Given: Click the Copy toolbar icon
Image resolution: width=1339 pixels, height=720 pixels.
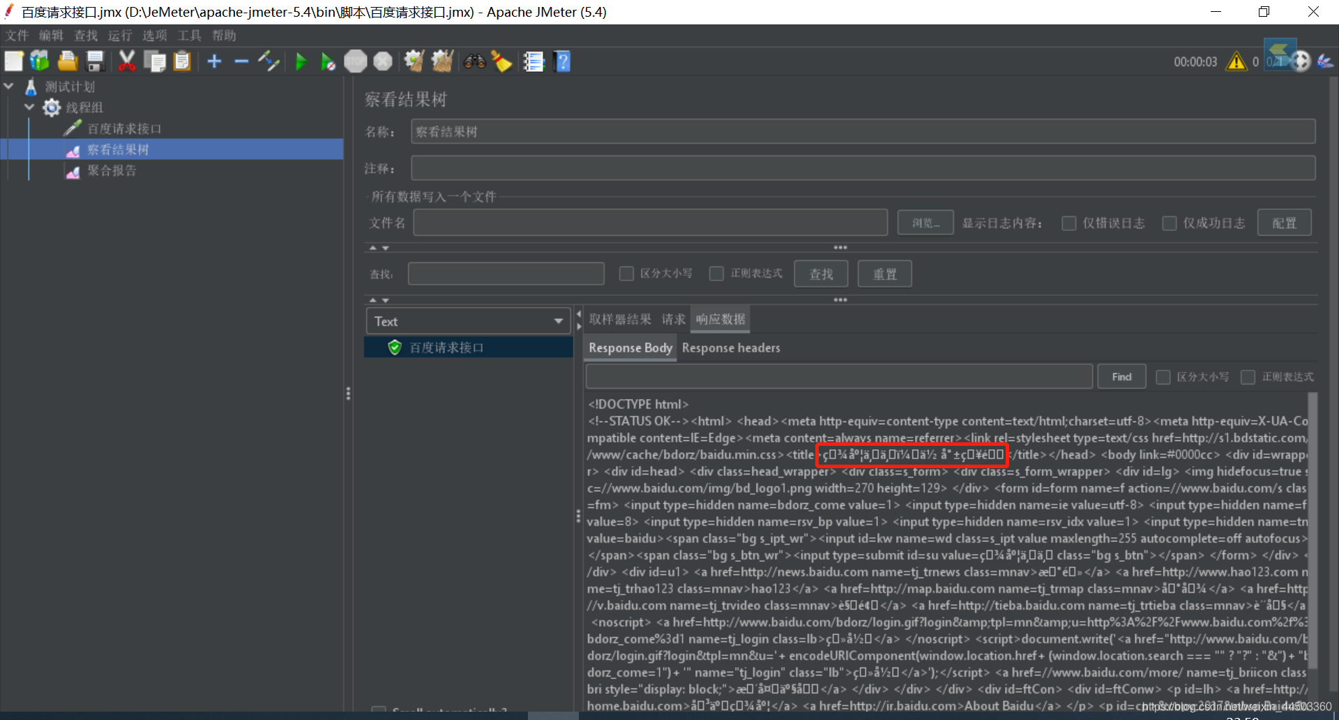Looking at the screenshot, I should click(154, 61).
